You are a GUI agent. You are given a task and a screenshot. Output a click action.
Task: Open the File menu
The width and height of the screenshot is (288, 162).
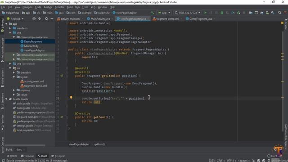tap(3, 7)
